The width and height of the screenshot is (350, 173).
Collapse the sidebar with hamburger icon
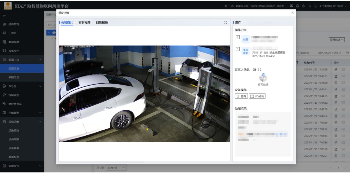4,15
